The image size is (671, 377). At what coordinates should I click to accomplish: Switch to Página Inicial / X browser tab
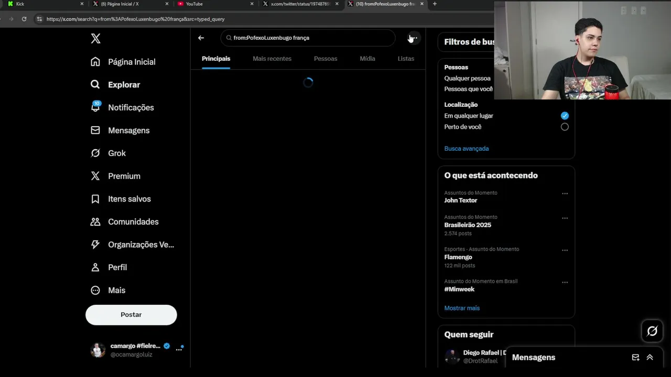130,4
